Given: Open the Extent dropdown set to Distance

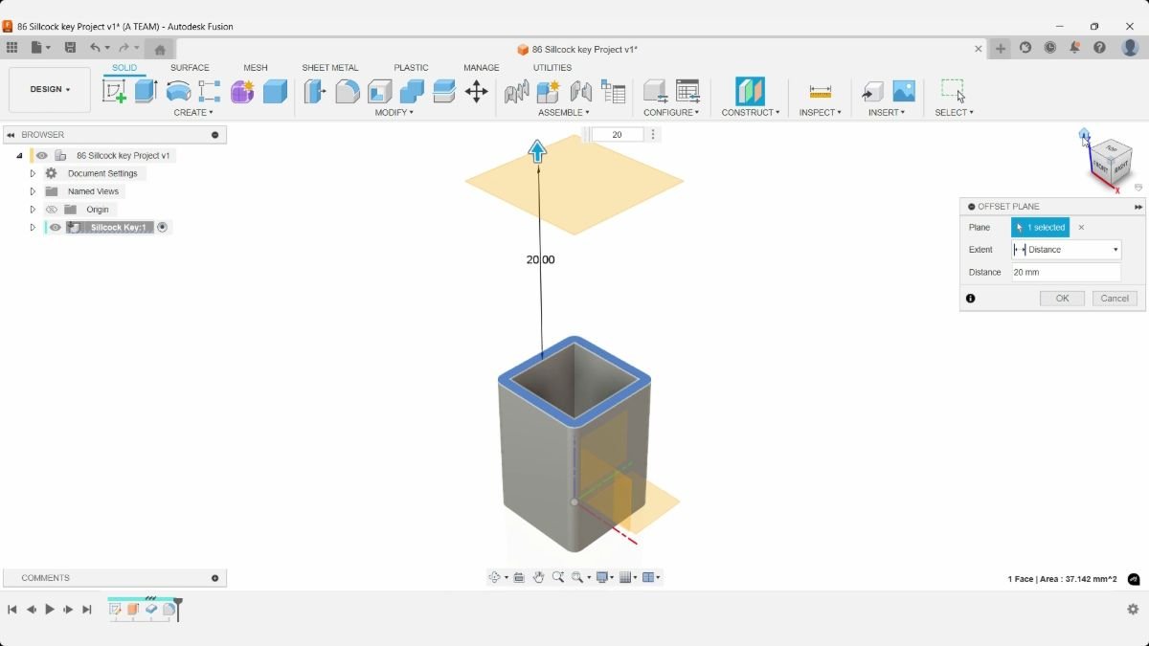Looking at the screenshot, I should point(1066,250).
